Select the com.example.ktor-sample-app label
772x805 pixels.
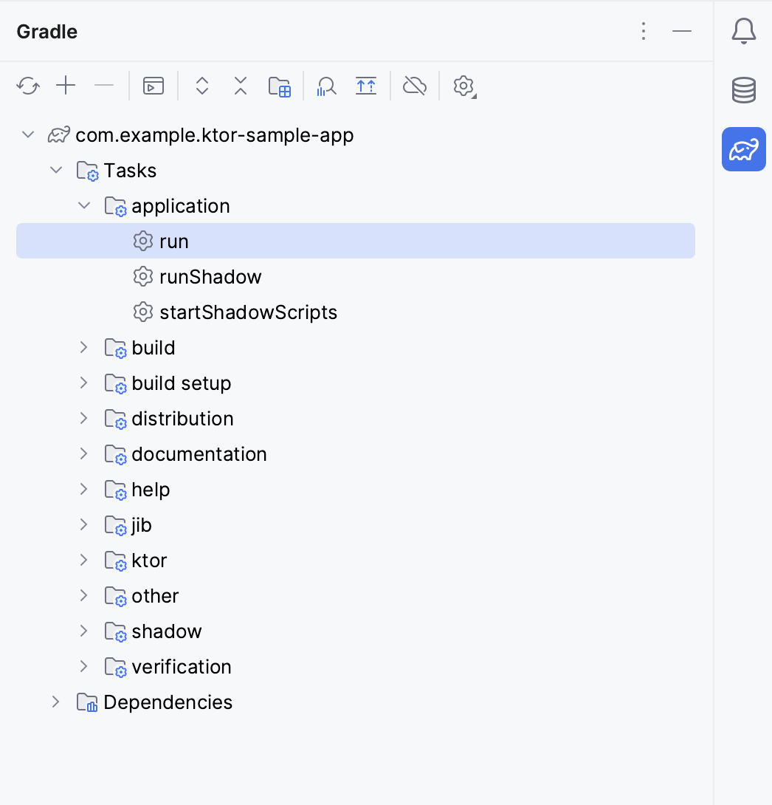215,136
